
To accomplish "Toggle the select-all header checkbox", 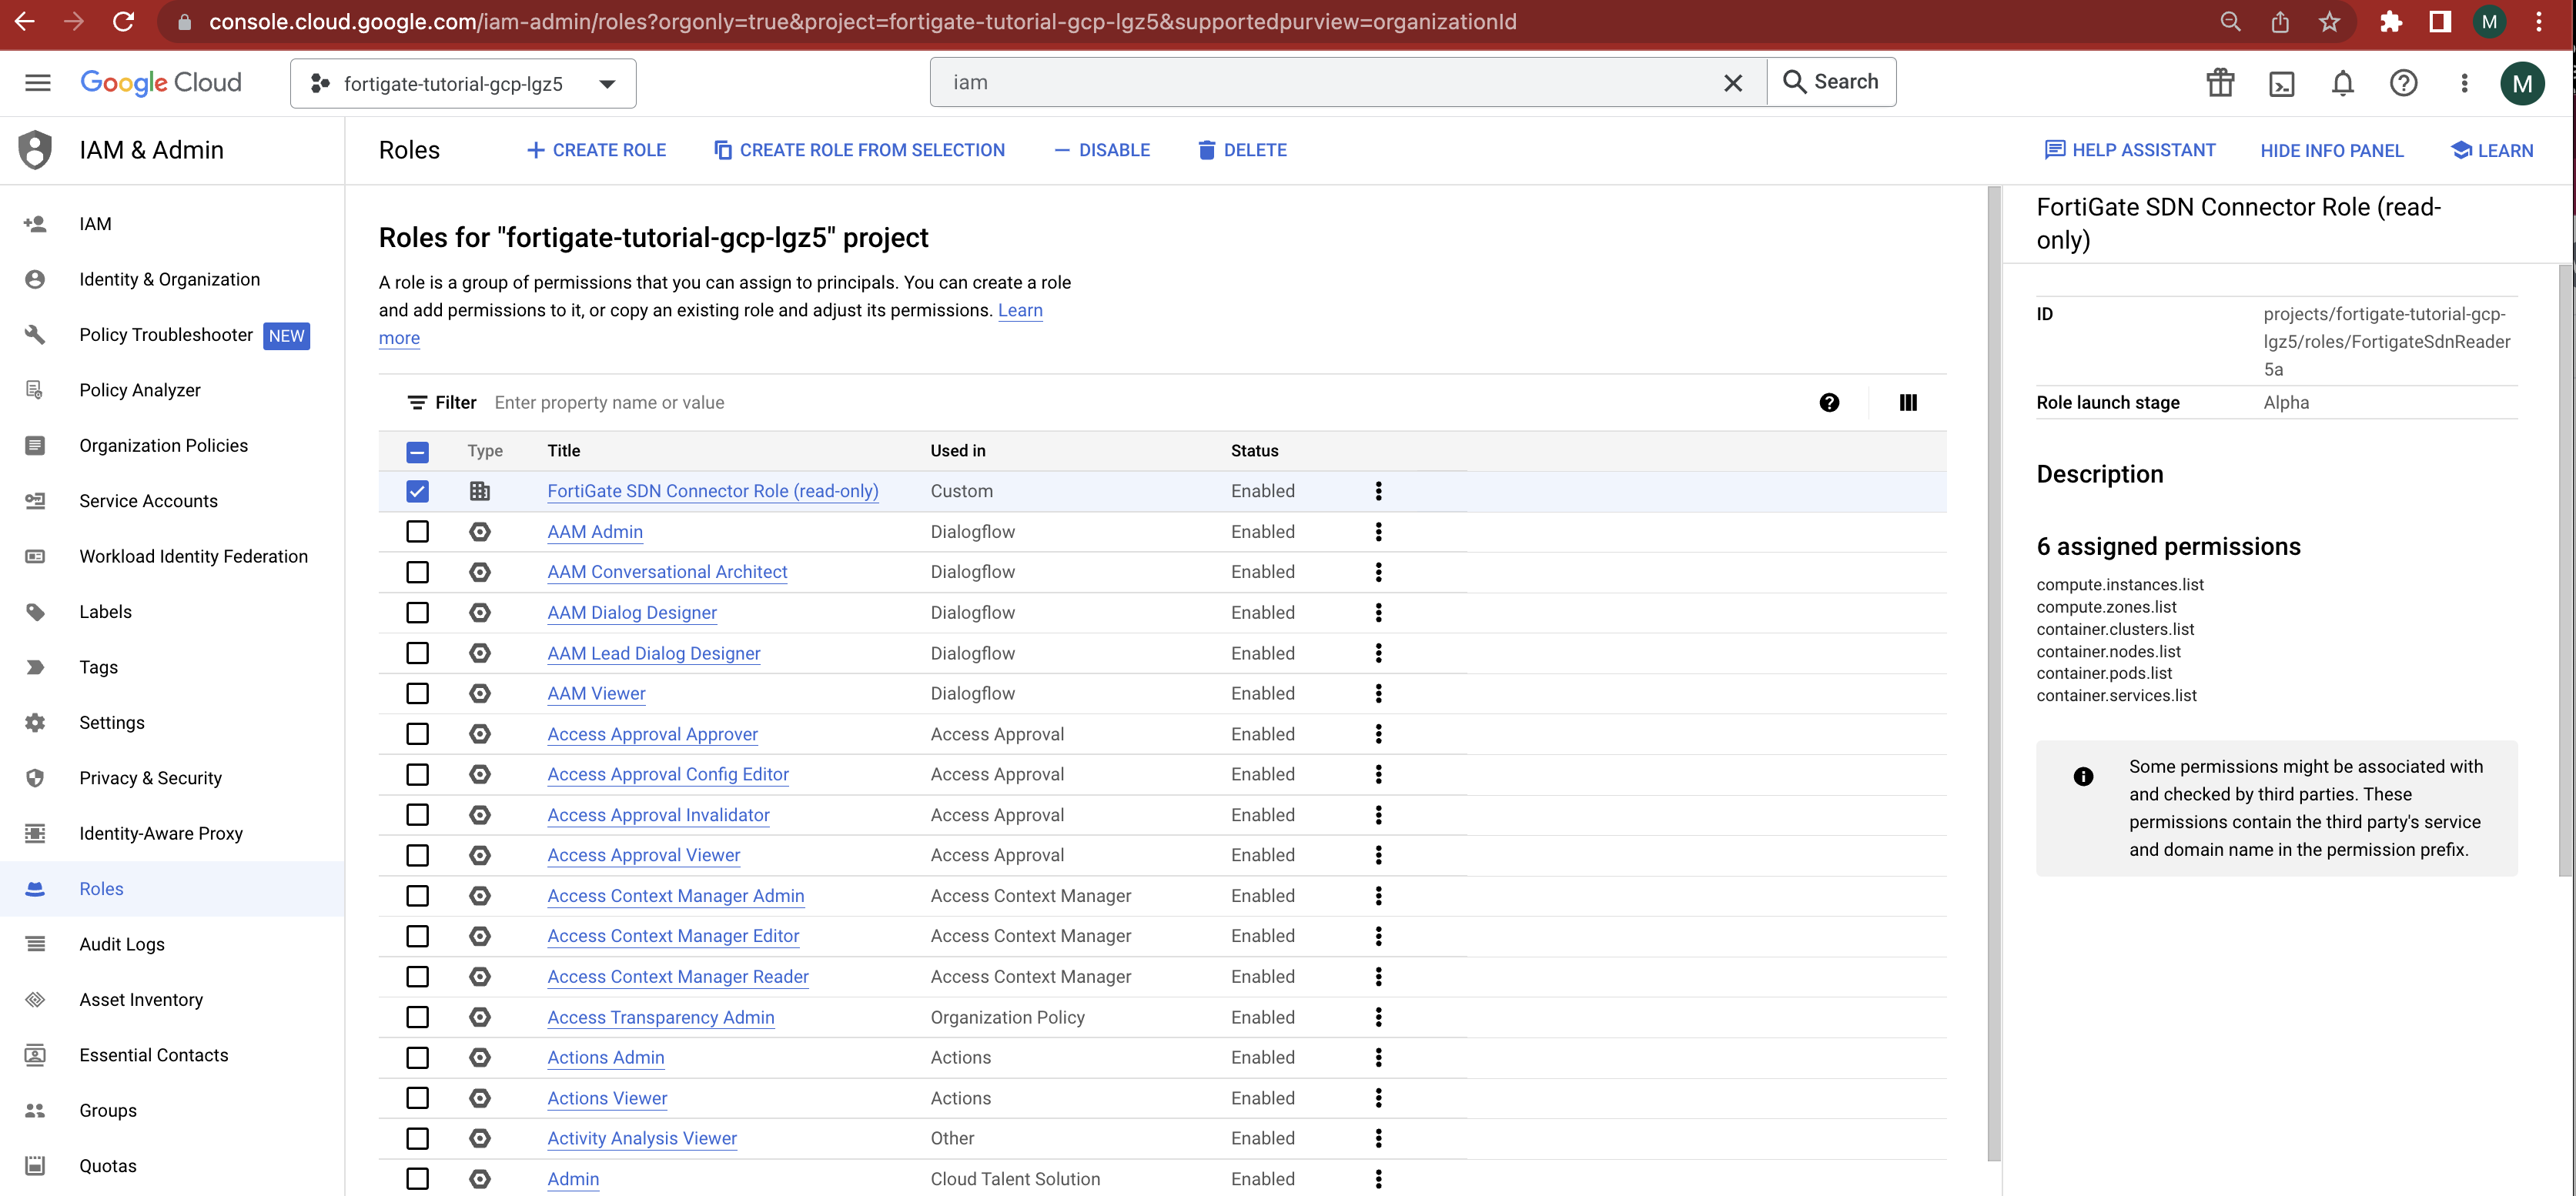I will [x=417, y=452].
